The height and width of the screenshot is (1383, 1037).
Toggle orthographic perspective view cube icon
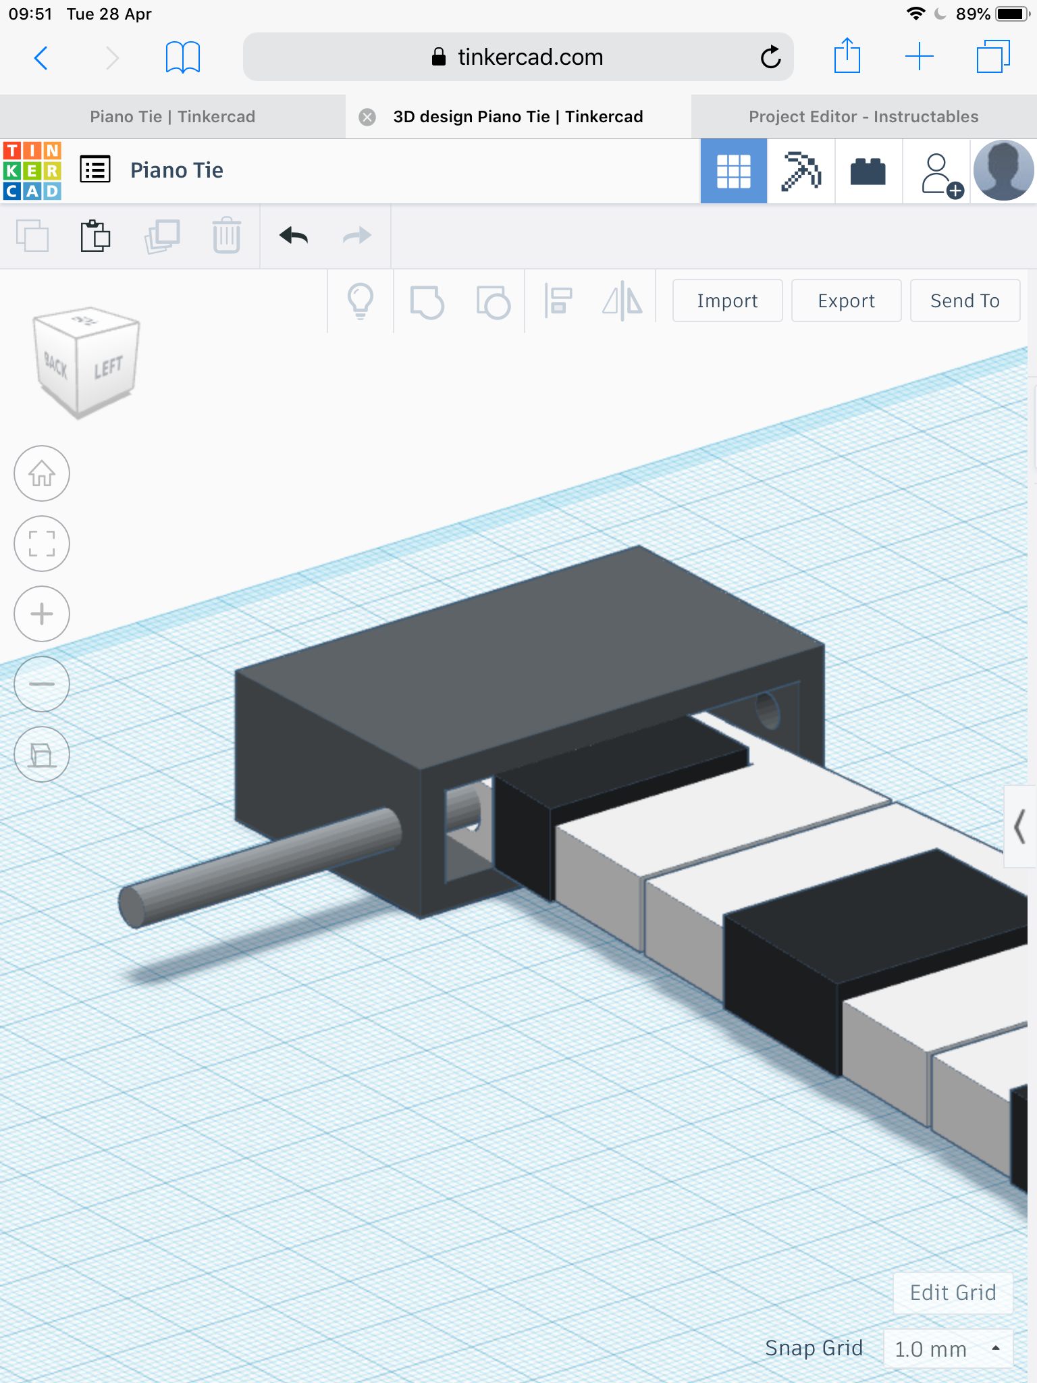(42, 754)
